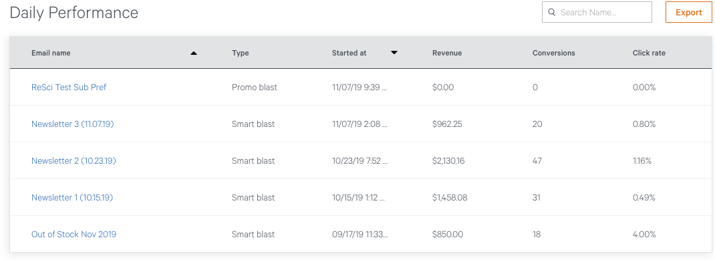
Task: Select Smart blast type for Newsletter 1
Action: tap(253, 198)
